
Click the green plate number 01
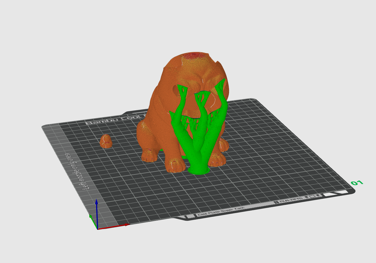coord(357,183)
